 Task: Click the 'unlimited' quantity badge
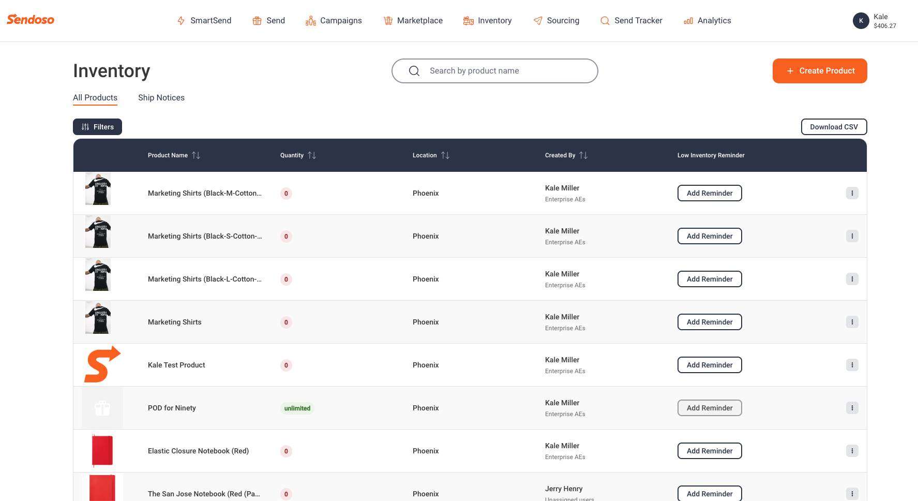tap(297, 408)
